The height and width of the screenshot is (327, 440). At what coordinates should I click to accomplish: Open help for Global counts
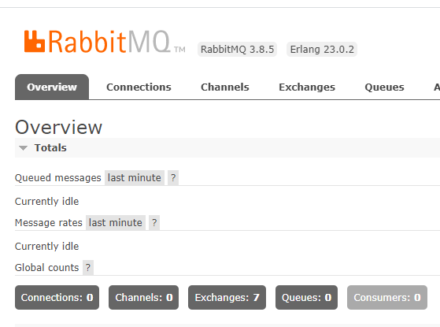pos(88,268)
